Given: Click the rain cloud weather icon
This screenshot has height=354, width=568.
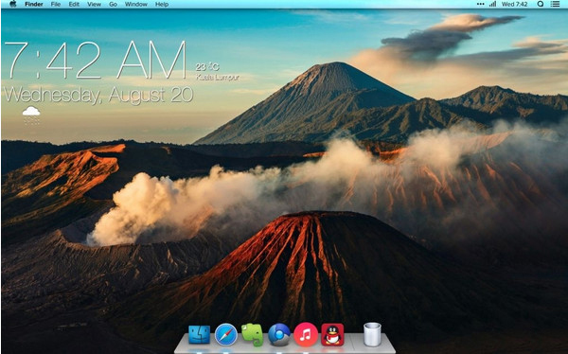Looking at the screenshot, I should click(x=31, y=115).
